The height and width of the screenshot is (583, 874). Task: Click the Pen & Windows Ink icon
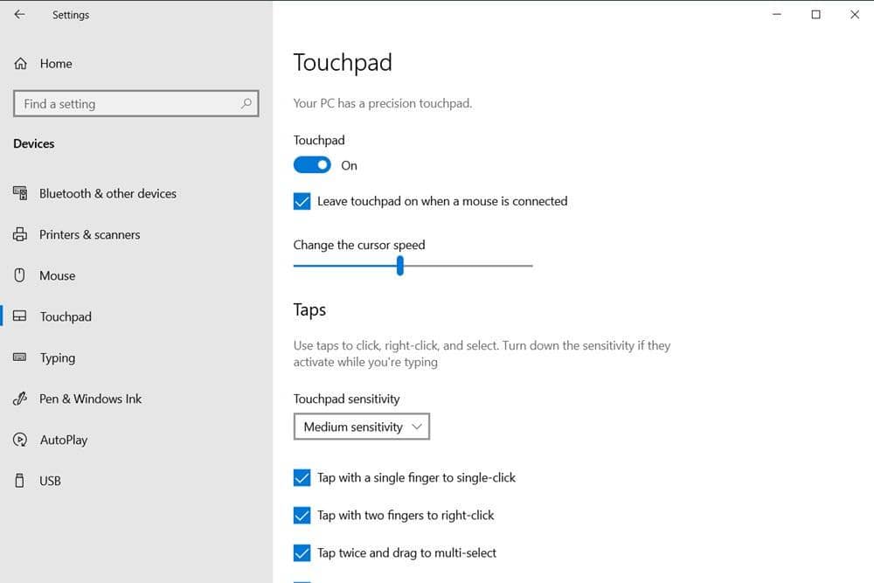[x=20, y=399]
